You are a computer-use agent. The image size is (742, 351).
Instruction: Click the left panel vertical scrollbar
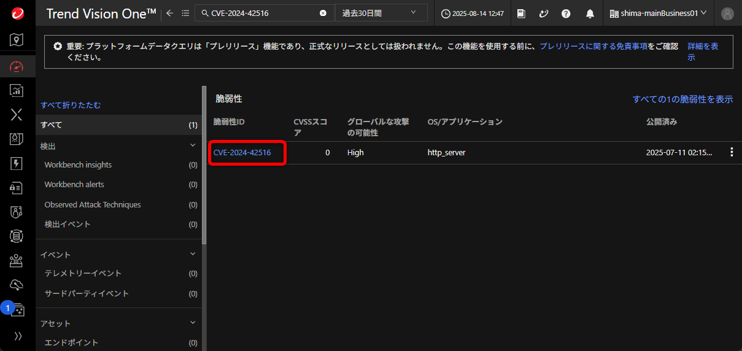(x=204, y=166)
